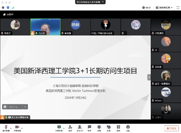Screen dimensions: 181x133
Task: Open video options arrow beside camera
Action: pyautogui.click(x=23, y=127)
